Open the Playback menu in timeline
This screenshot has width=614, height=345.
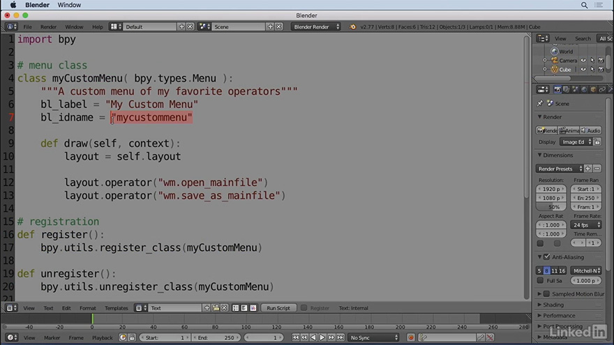point(102,337)
